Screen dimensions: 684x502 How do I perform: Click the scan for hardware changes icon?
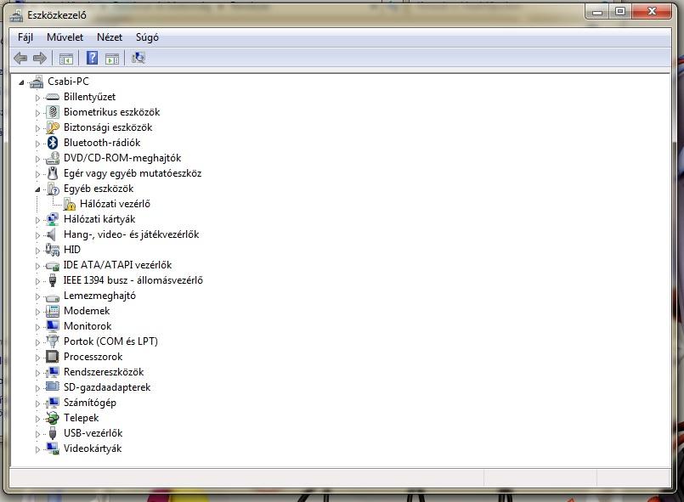coord(138,58)
